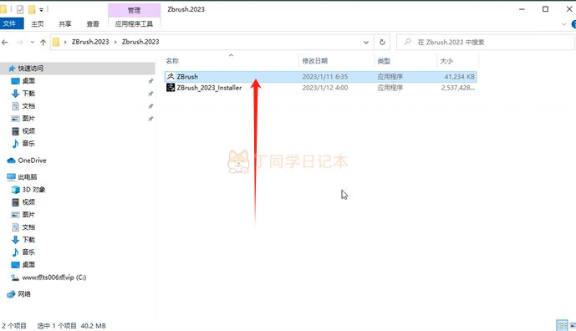Click the 应用程序 type cell of ZBrush_2023_Installer

(x=390, y=88)
